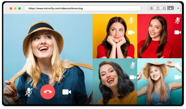Select the single-pane layout view

pyautogui.click(x=170, y=8)
